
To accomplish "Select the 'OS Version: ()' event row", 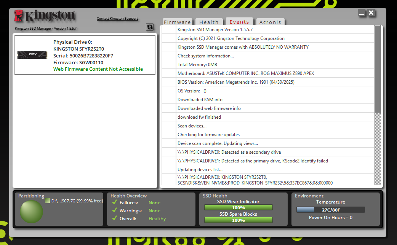I will tap(268, 91).
